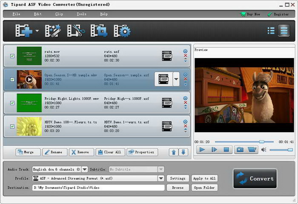Screen dimensions: 298x204
Task: Toggle checkbox for Friday.Night.Lights.1080P.wmv
Action: [12, 103]
